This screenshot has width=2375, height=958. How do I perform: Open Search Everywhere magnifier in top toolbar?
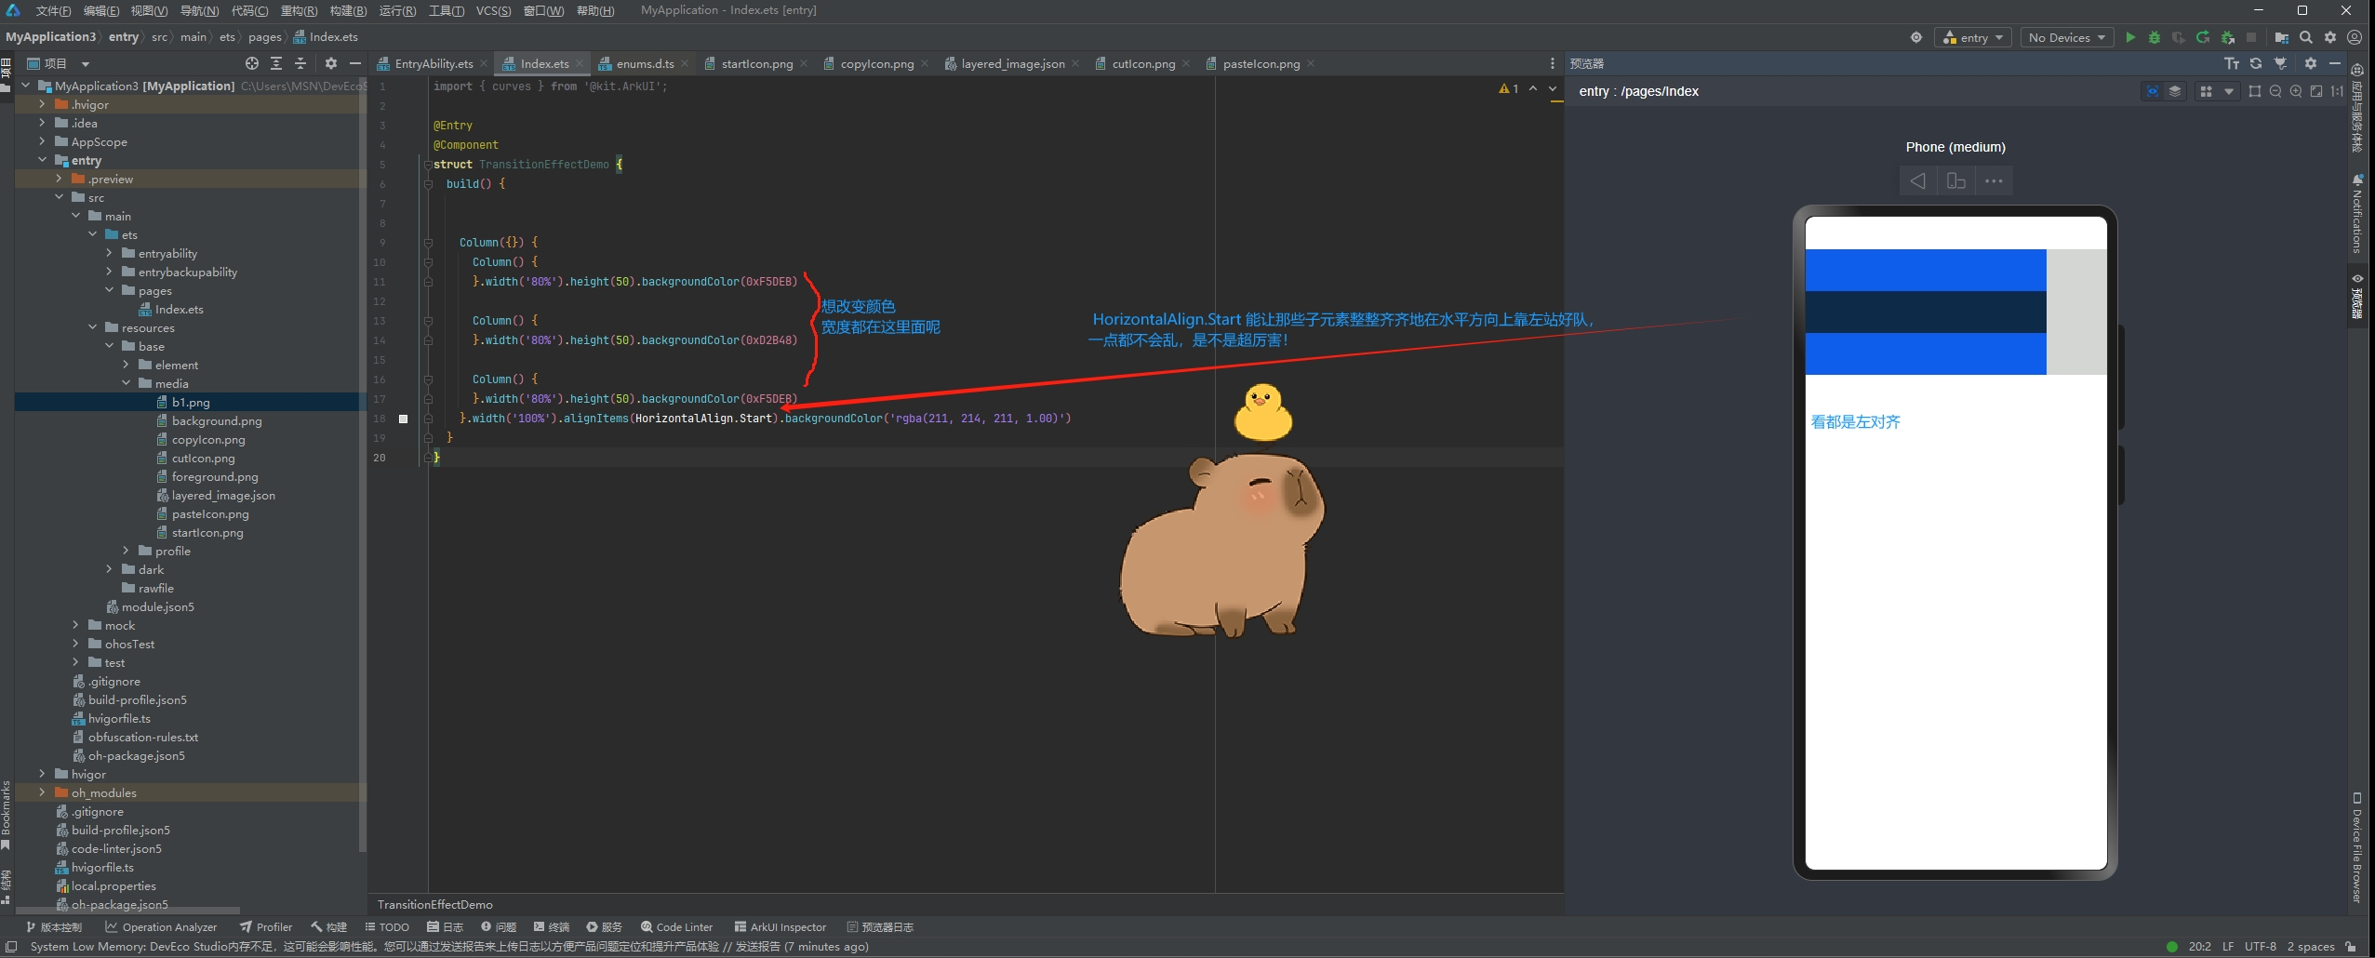click(x=2305, y=37)
